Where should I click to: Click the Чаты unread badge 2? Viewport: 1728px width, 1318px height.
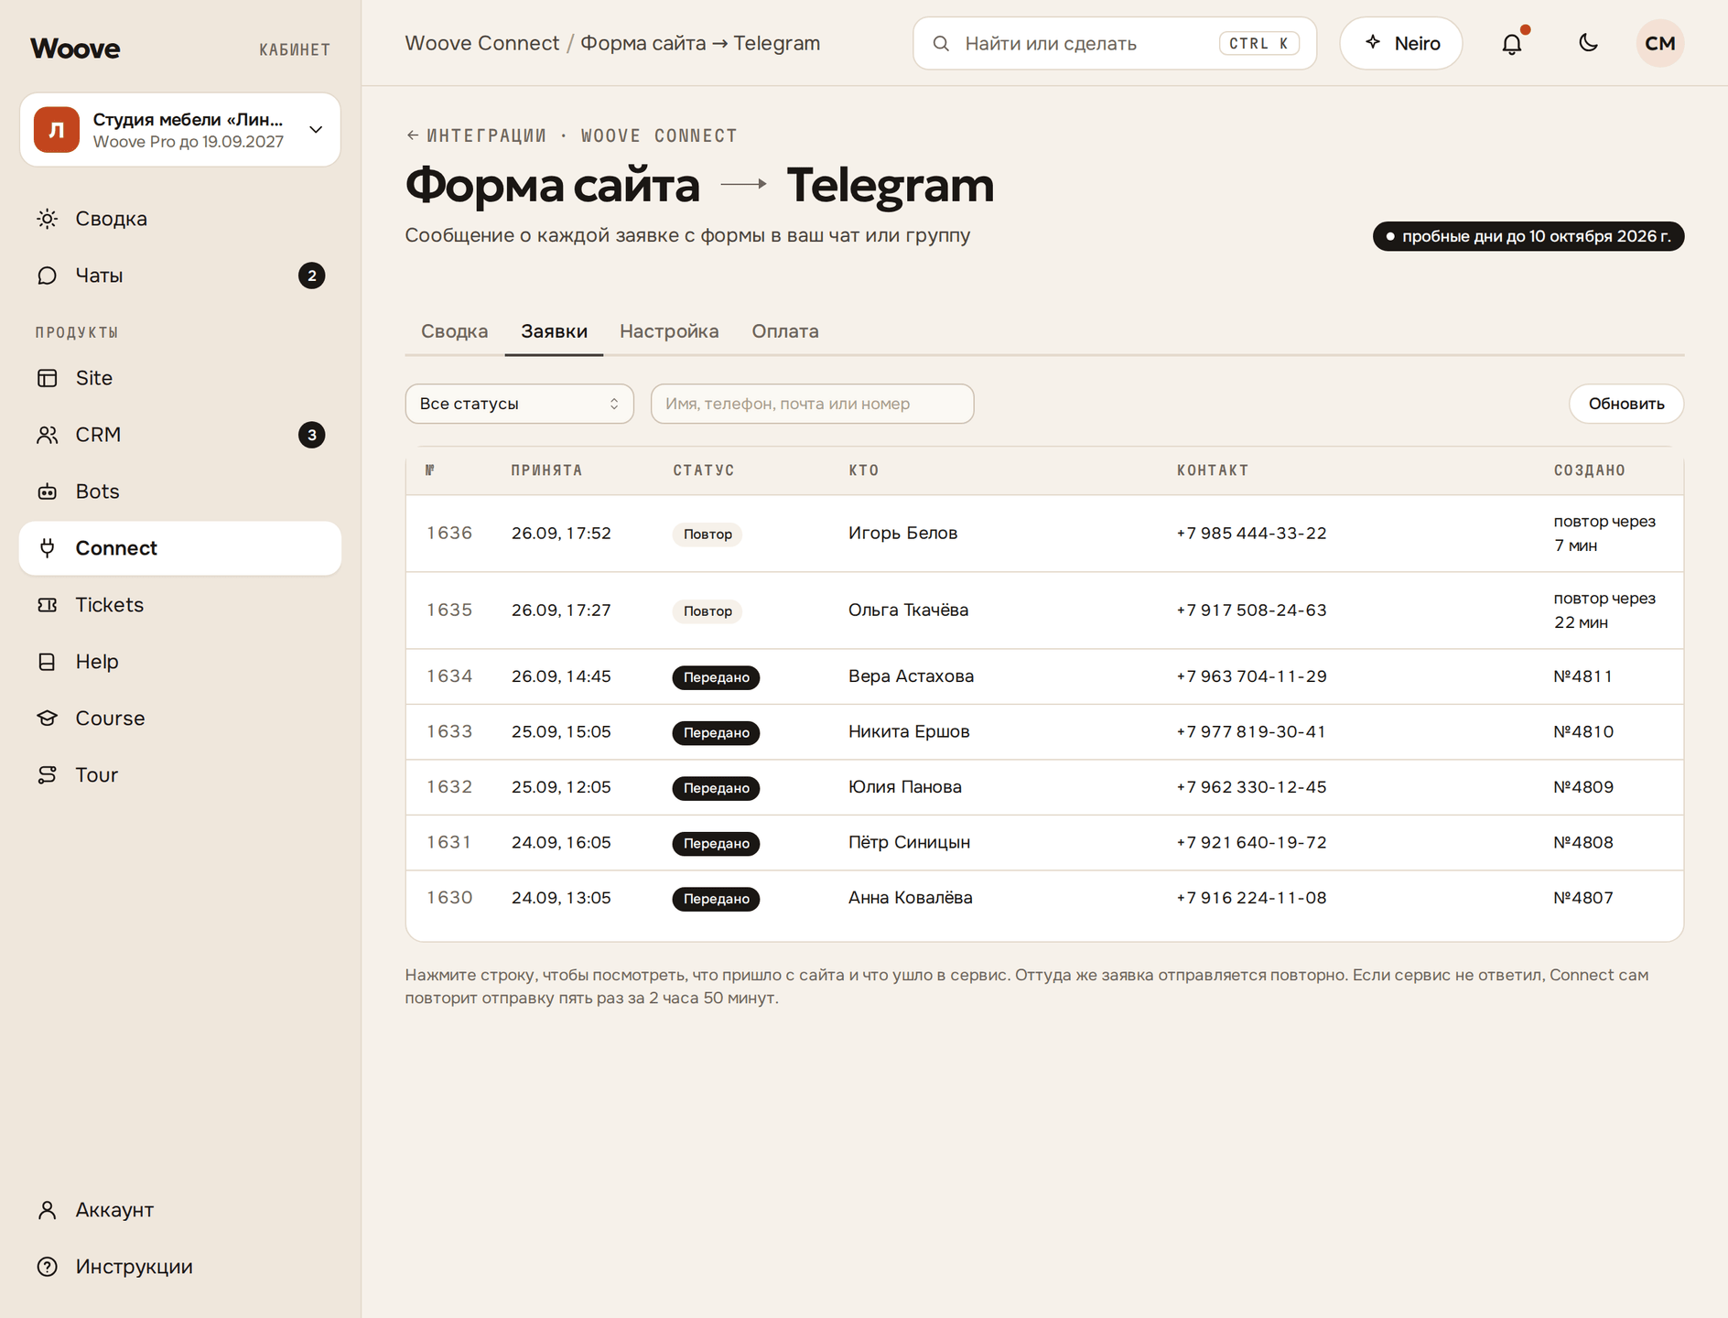(312, 275)
